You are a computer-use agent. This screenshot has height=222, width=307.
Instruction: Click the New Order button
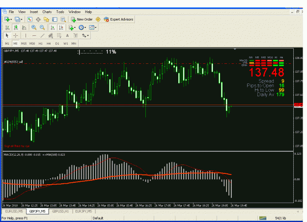click(82, 19)
